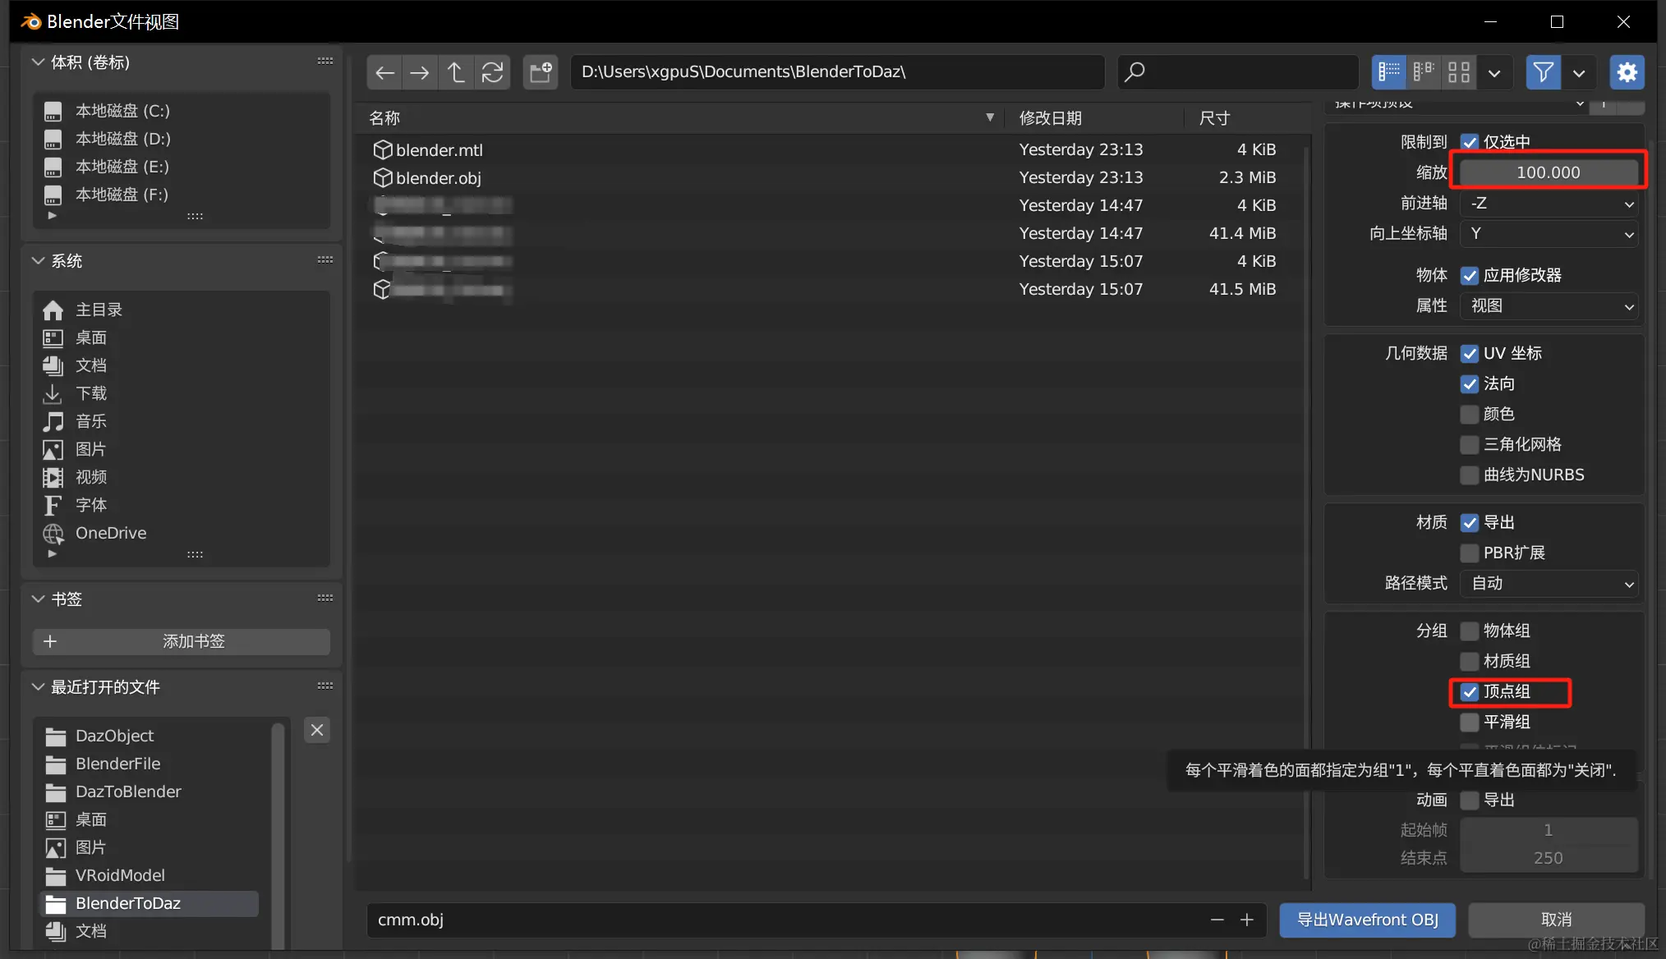The width and height of the screenshot is (1666, 959).
Task: Toggle the options gear panel
Action: (1627, 72)
